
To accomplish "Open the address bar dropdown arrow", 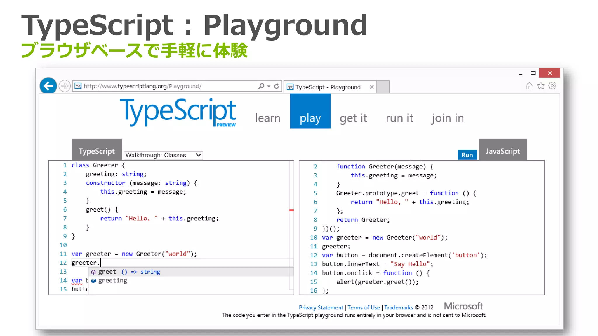I will tap(269, 86).
